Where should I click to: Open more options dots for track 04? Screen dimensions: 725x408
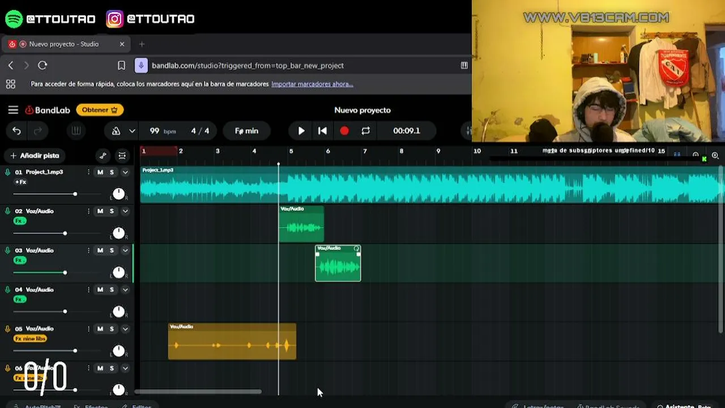pyautogui.click(x=88, y=290)
